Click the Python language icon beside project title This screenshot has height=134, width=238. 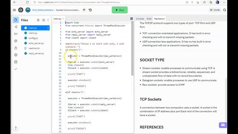tap(84, 10)
